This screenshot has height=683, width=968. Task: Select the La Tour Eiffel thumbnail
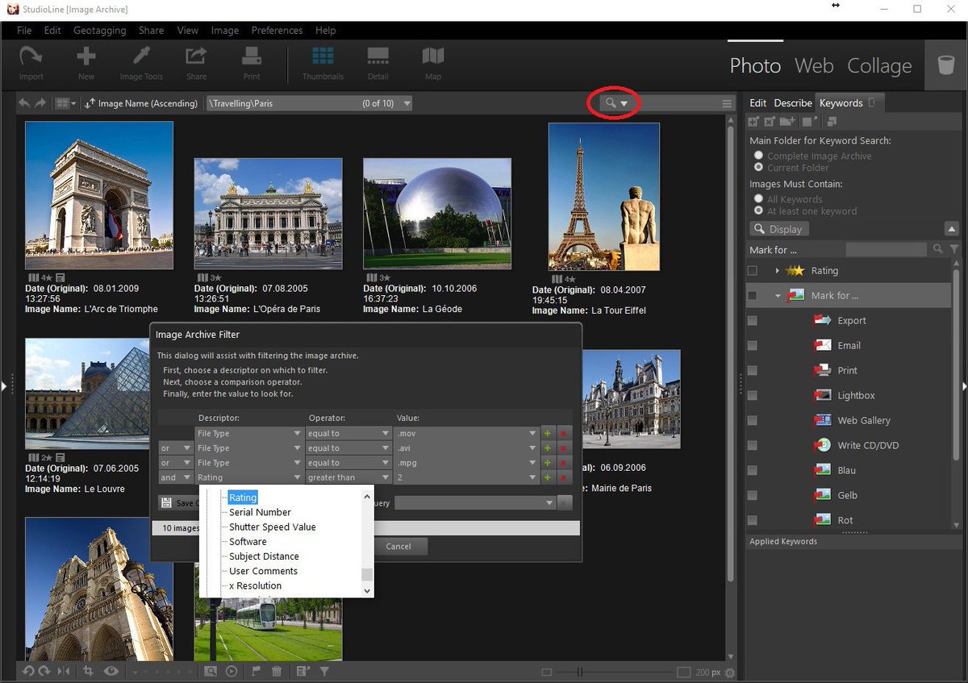coord(604,197)
